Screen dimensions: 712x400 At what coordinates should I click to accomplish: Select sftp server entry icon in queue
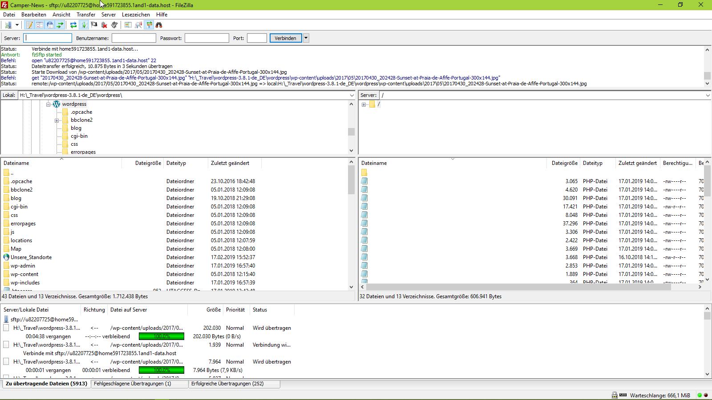(6, 320)
